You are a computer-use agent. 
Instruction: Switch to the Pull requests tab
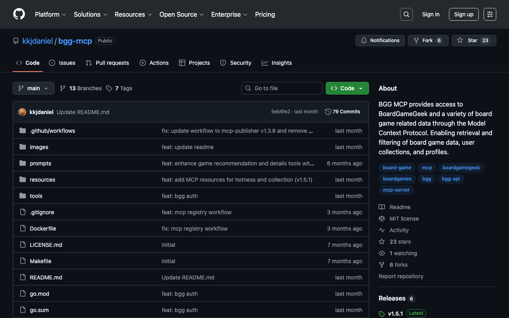click(x=107, y=63)
